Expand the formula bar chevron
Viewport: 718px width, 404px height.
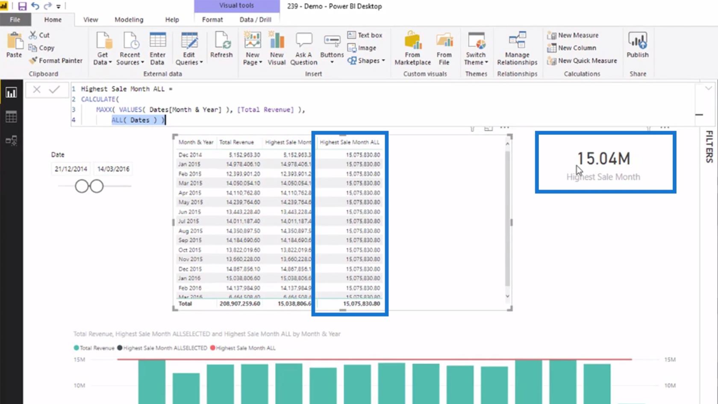click(x=708, y=88)
